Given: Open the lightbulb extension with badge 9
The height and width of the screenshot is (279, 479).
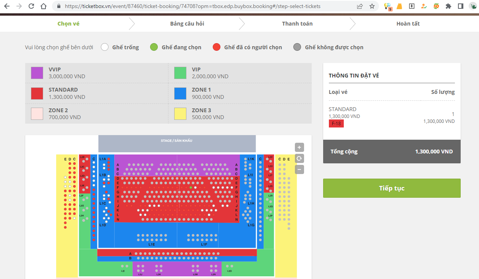Looking at the screenshot, I should (388, 6).
